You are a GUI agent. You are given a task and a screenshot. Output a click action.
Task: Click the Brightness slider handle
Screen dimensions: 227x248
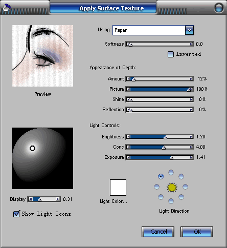click(x=165, y=137)
